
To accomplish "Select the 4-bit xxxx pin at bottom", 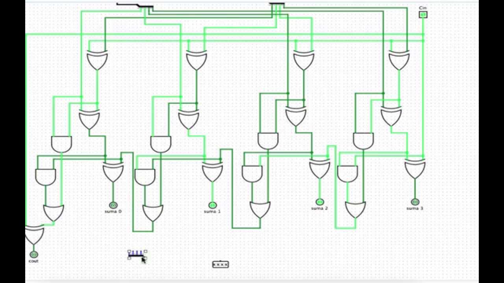I will (220, 265).
